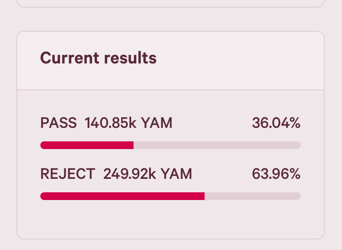Click empty header area right of Current results

click(x=240, y=59)
